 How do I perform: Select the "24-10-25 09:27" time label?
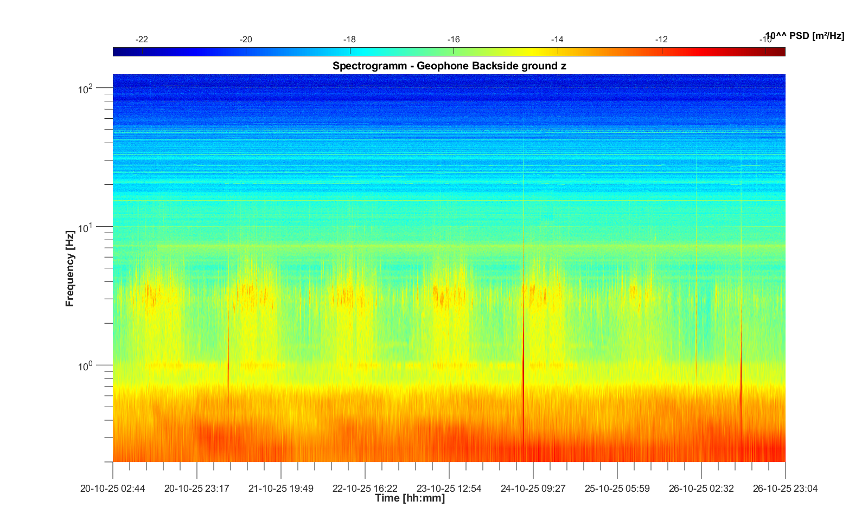[x=533, y=489]
